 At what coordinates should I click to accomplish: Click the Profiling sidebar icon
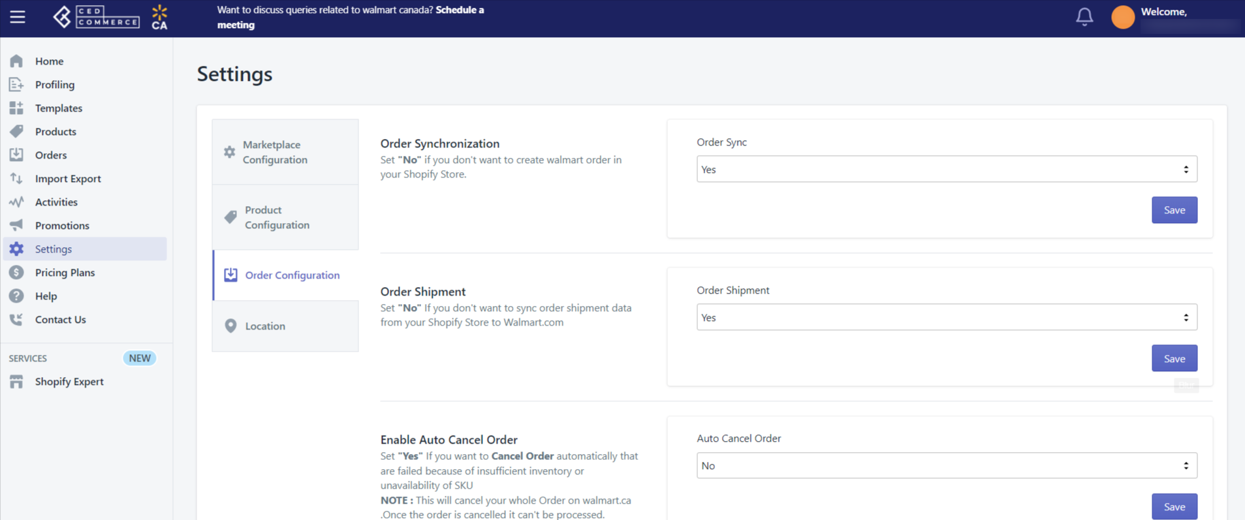[16, 84]
